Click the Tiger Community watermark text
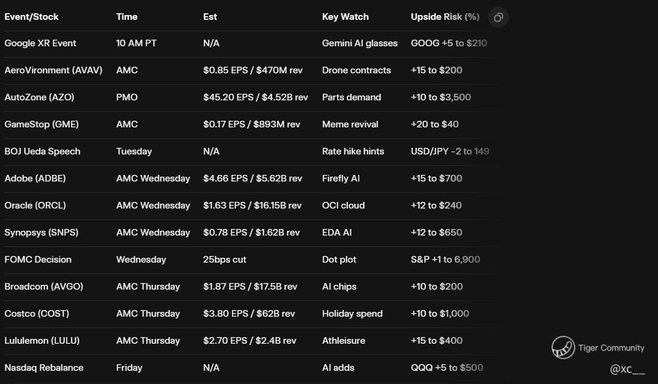 click(611, 348)
